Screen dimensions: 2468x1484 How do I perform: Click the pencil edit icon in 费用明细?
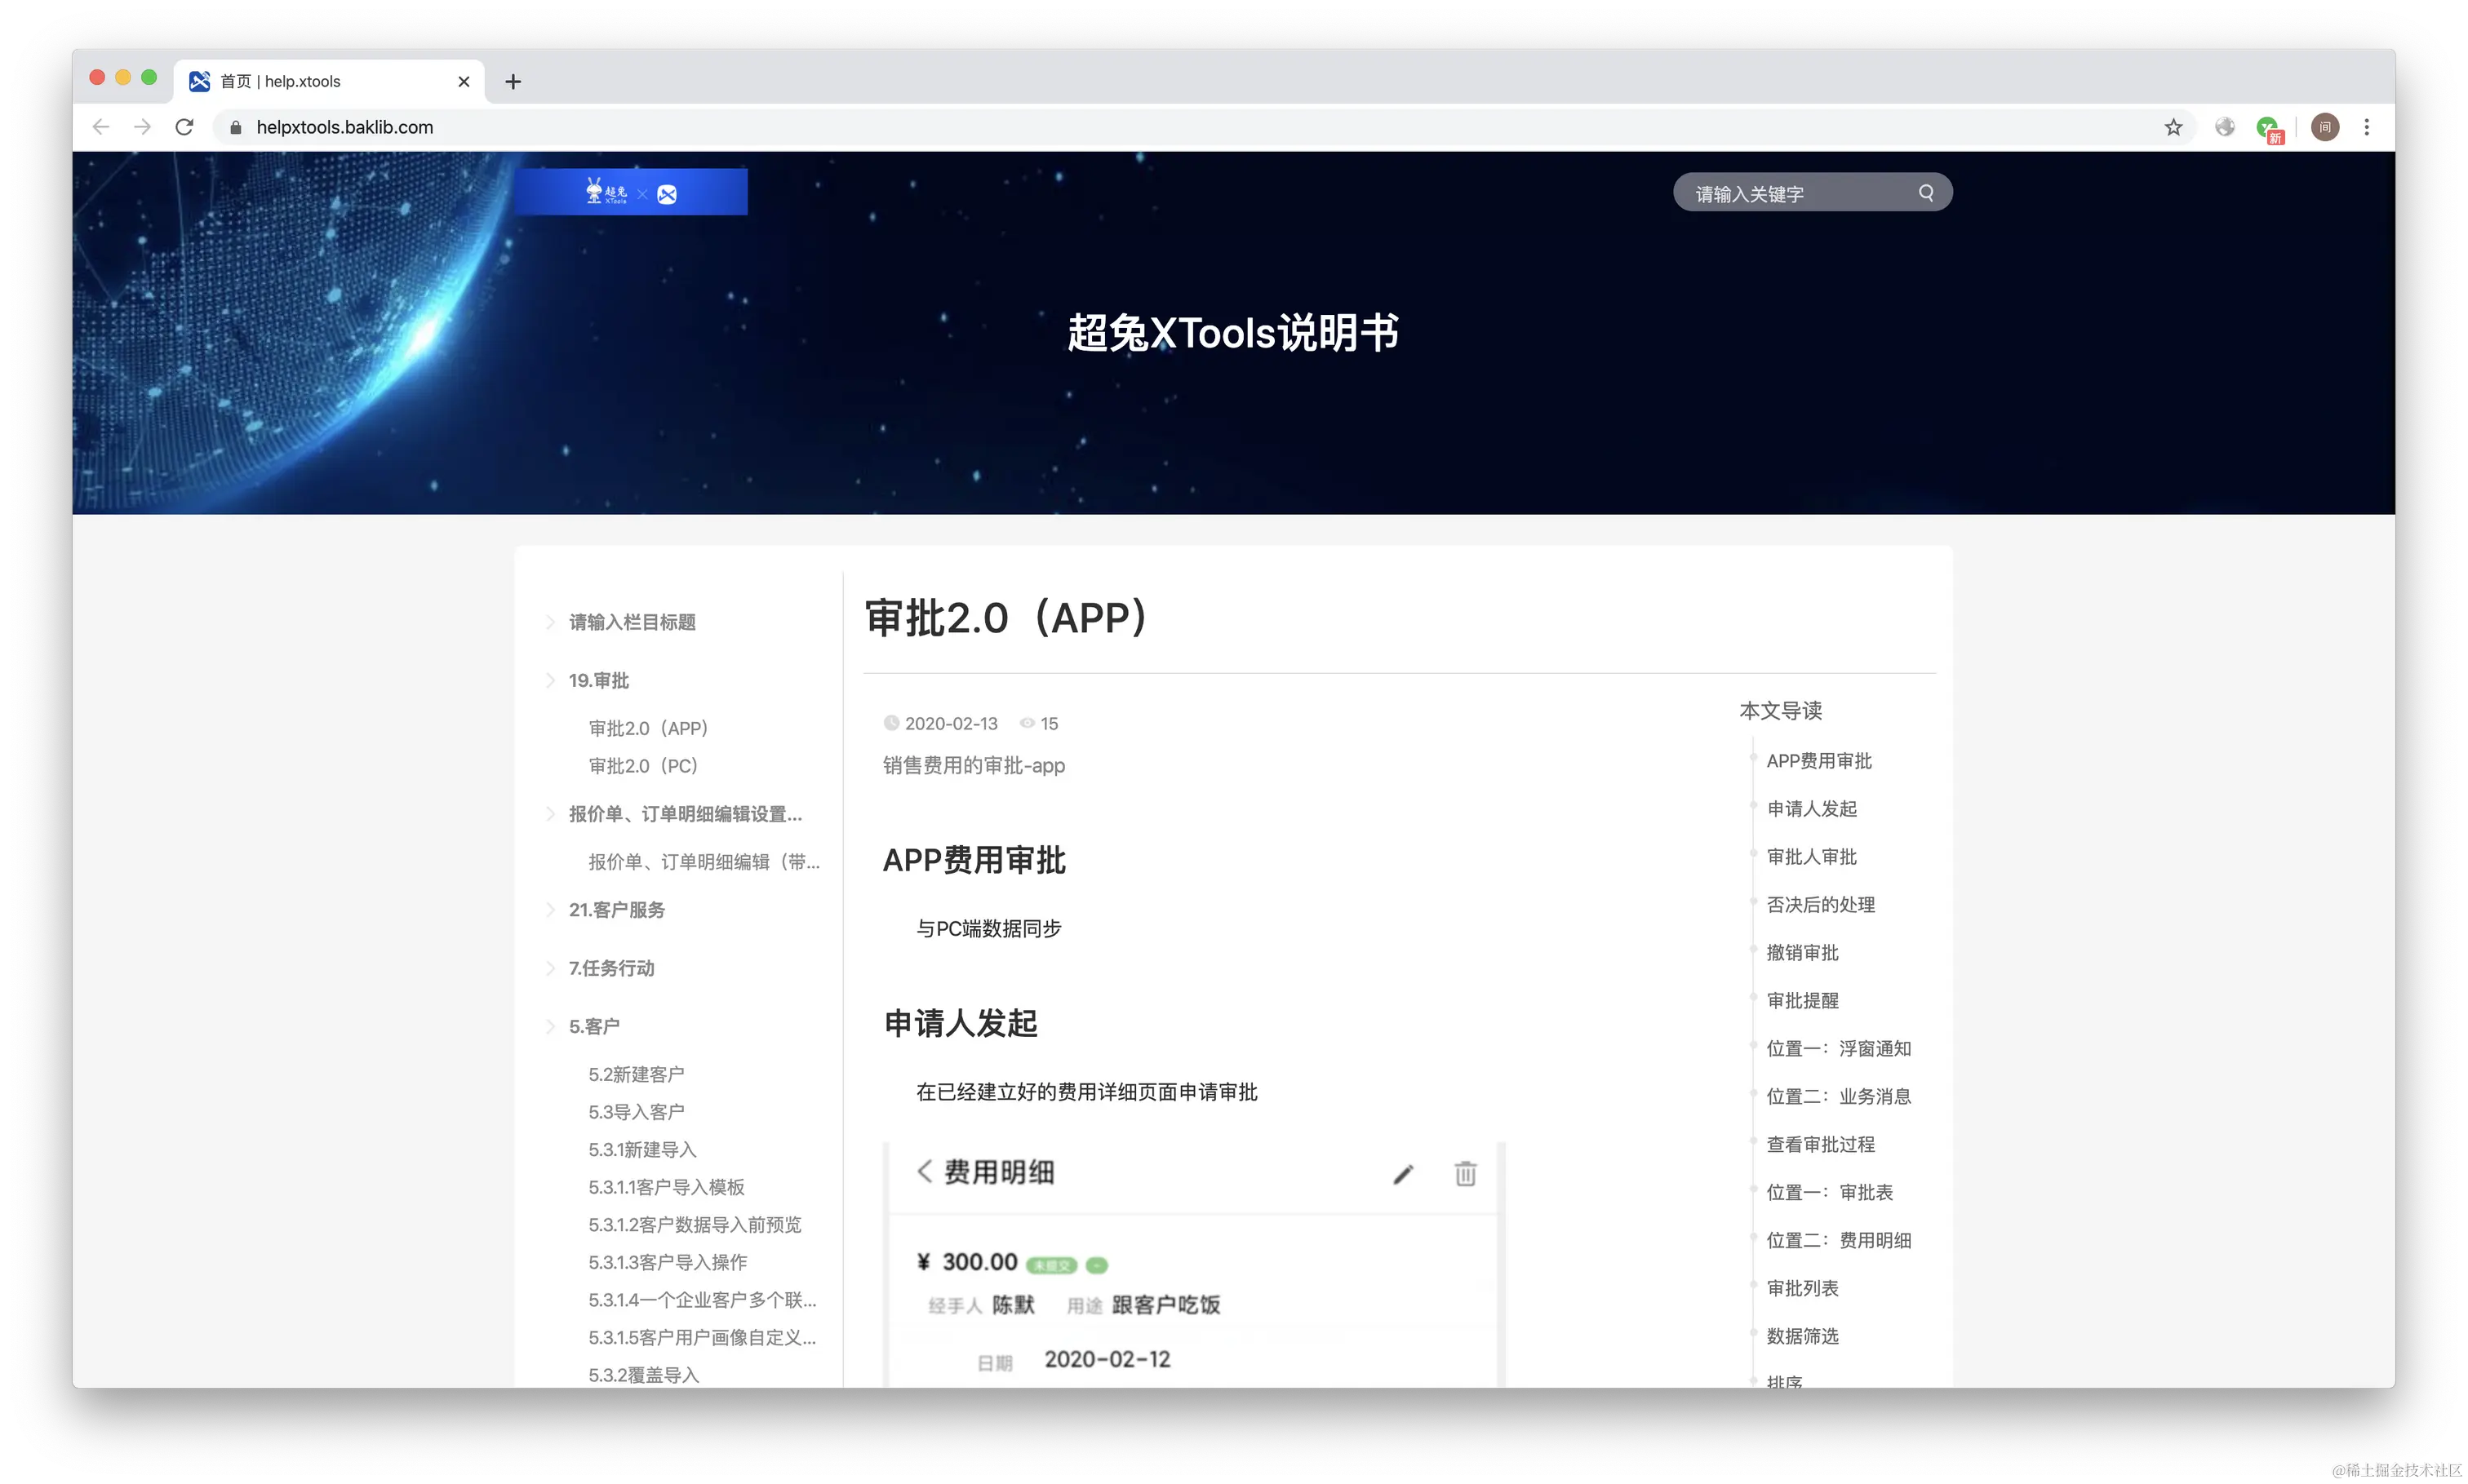[1403, 1174]
